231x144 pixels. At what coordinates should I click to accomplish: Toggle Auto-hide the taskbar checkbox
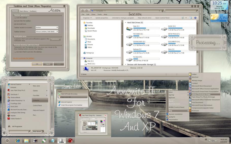(x=15, y=21)
